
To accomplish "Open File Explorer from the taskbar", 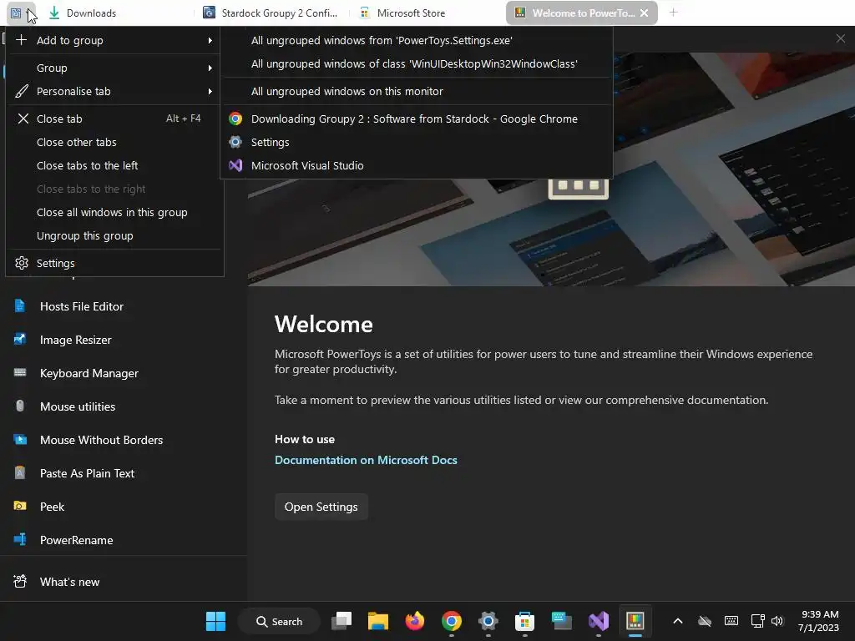I will (x=378, y=621).
